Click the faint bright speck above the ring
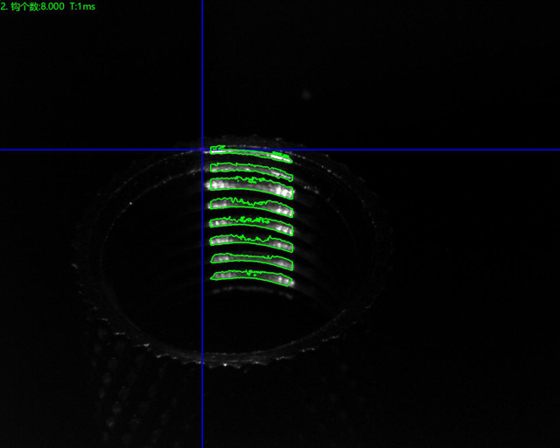The width and height of the screenshot is (560, 448). [305, 93]
